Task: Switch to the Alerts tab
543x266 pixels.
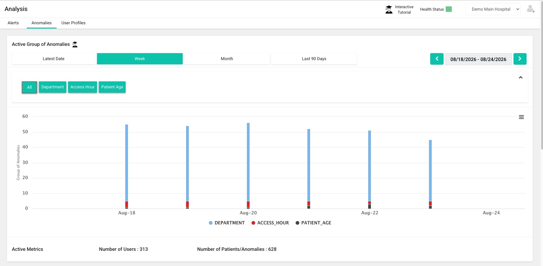Action: coord(13,23)
